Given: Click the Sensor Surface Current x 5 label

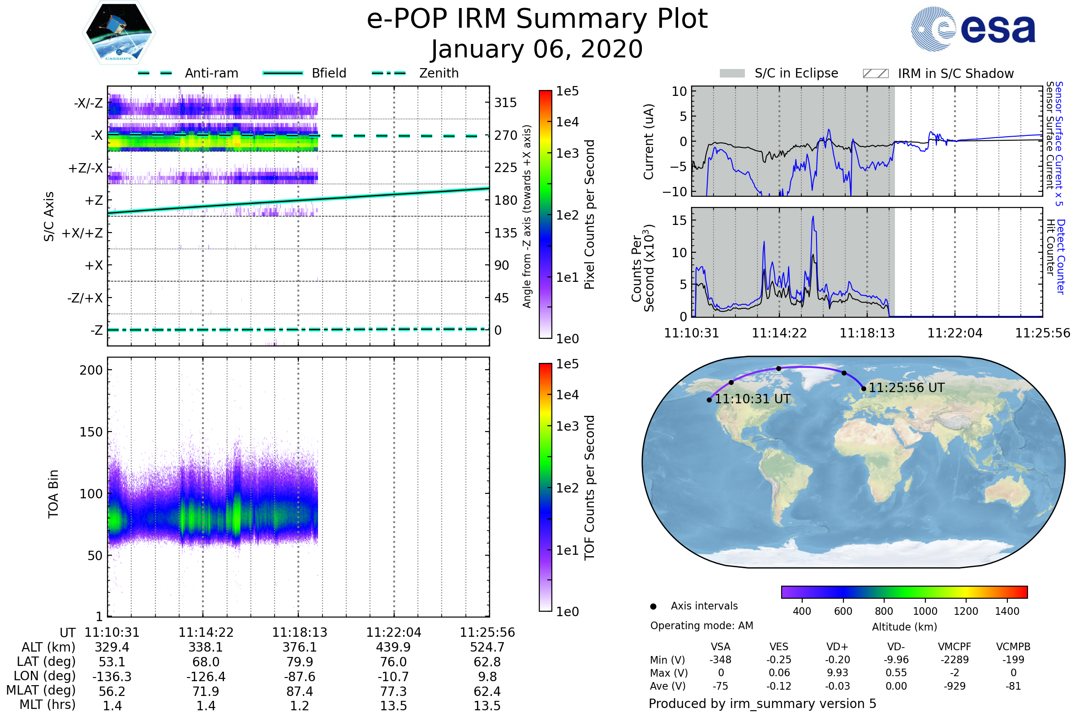Looking at the screenshot, I should 1059,143.
